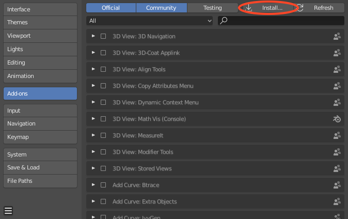Enable MeasureIt add-on checkbox
348x219 pixels.
(x=103, y=135)
